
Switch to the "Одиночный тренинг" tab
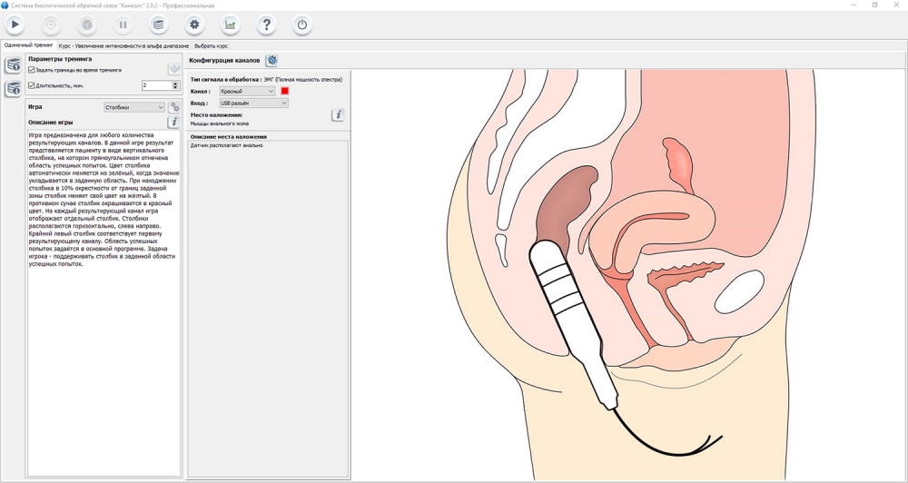pos(28,45)
